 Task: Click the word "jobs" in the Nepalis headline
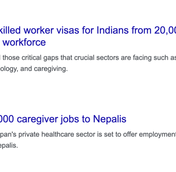click(x=70, y=119)
